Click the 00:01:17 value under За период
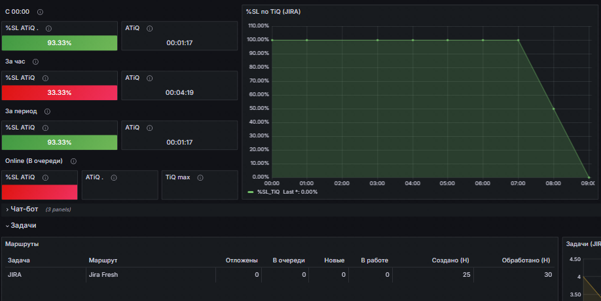 pyautogui.click(x=179, y=143)
